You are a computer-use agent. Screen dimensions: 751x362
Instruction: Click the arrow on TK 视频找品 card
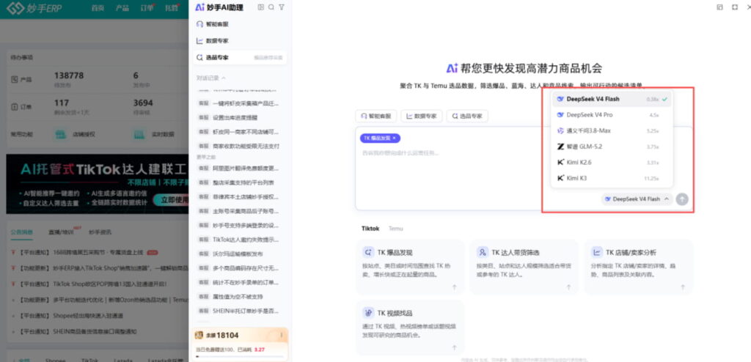coord(455,348)
